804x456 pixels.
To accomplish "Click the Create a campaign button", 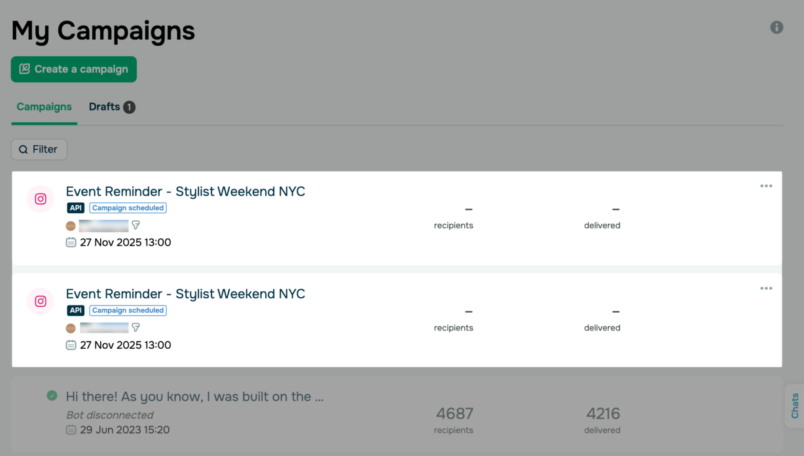I will 74,69.
